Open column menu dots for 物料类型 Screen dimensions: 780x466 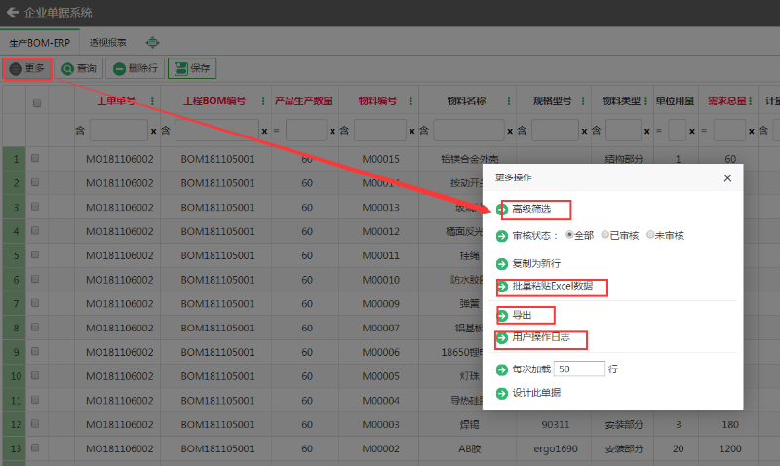pos(645,101)
